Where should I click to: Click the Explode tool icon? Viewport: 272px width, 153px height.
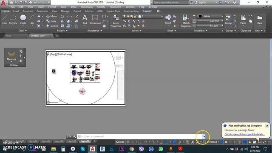[x=76, y=21]
